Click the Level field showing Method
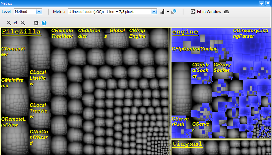The height and width of the screenshot is (155, 272). [28, 12]
